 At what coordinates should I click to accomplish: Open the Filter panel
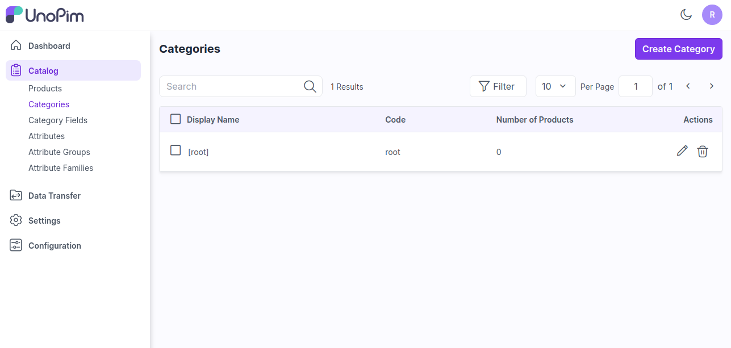click(x=498, y=86)
